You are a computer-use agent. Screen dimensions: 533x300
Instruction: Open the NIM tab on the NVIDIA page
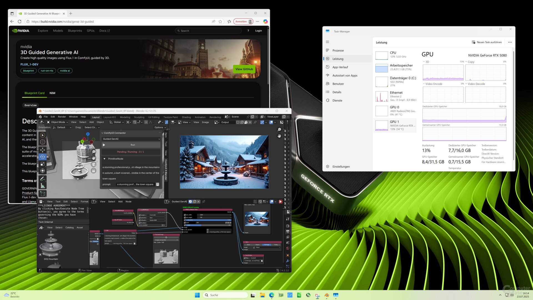pyautogui.click(x=52, y=93)
